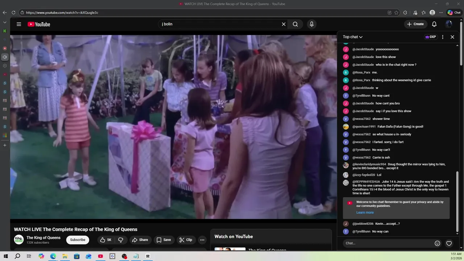This screenshot has height=261, width=464.
Task: Click the video player frame
Action: 173,127
